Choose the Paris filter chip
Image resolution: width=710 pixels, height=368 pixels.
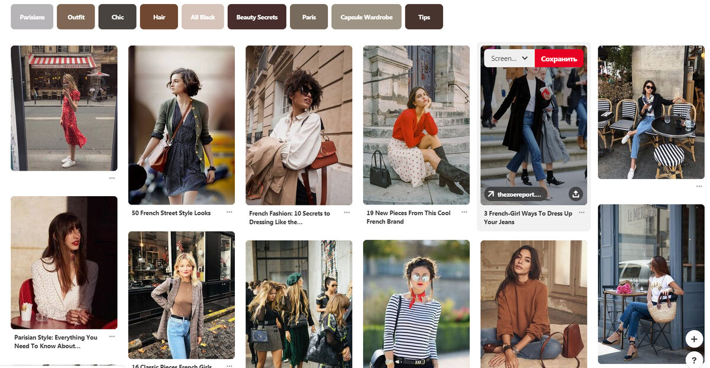(309, 17)
